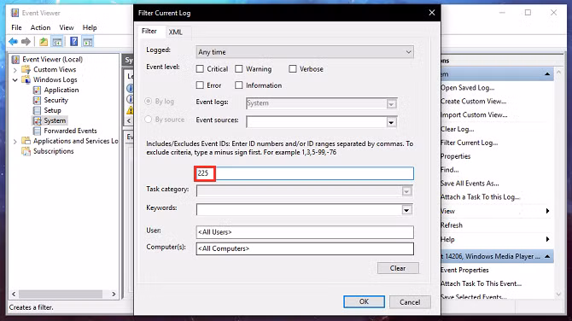Image resolution: width=572 pixels, height=321 pixels.
Task: Click the Custom Views folder icon
Action: point(26,69)
